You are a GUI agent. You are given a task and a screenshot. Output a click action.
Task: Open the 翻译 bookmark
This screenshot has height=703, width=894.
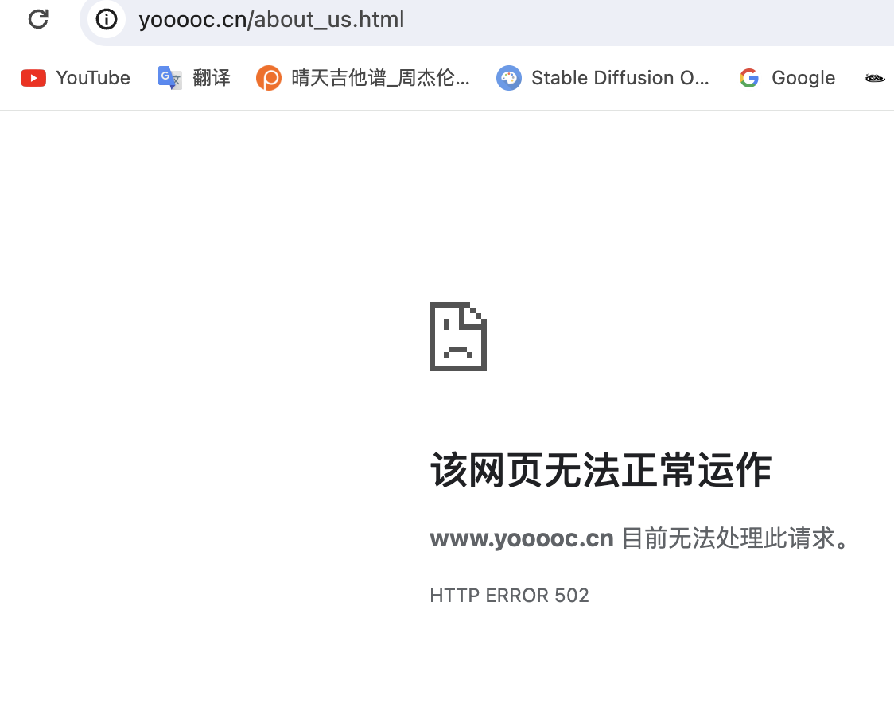click(212, 78)
